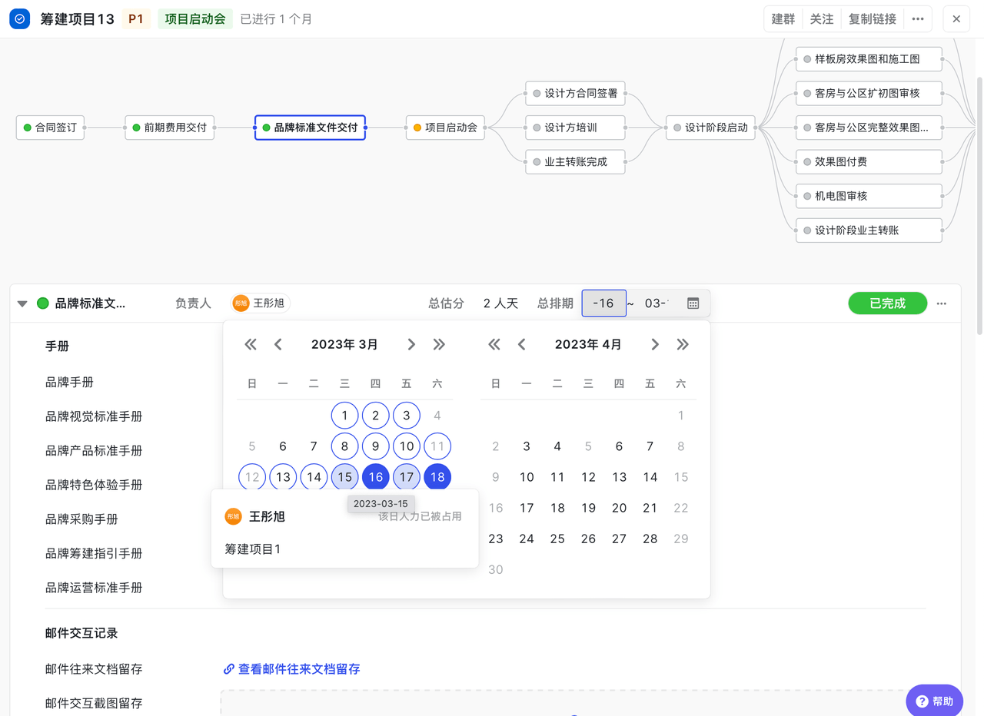Pick March 1 in the calendar
The image size is (984, 716).
tap(345, 416)
